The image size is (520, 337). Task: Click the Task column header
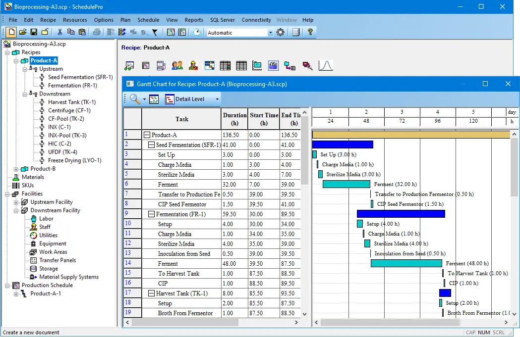182,119
